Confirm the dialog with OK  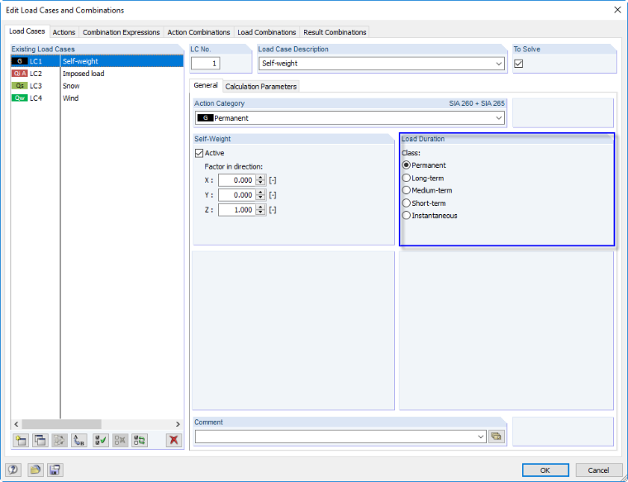point(545,470)
